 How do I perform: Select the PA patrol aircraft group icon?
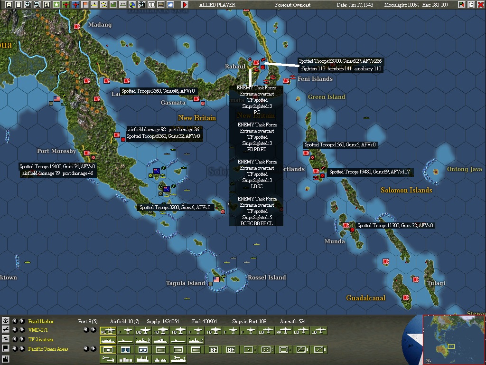(x=283, y=331)
